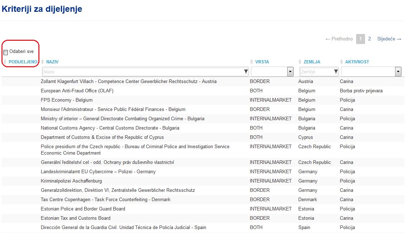Click Ministry of interior Bulgaria entry

click(123, 119)
